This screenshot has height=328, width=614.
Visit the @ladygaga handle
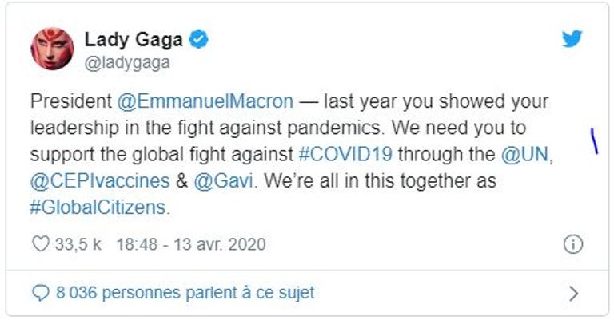(x=127, y=63)
